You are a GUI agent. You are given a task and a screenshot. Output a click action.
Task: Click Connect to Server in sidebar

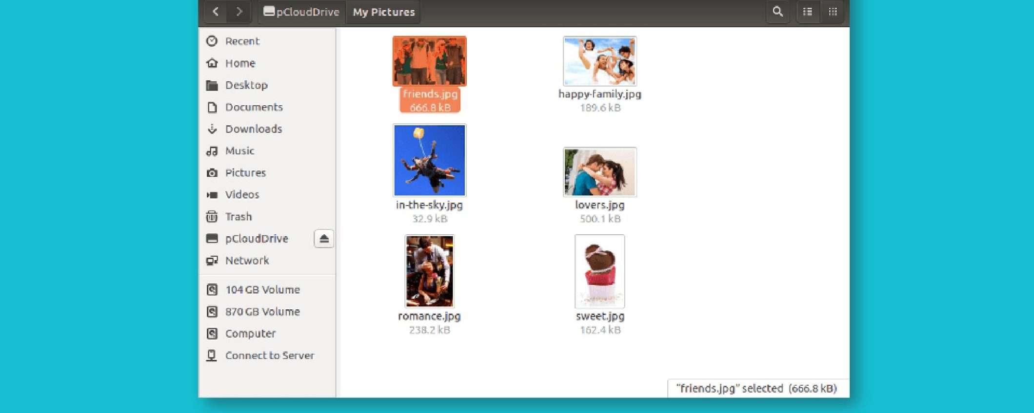269,356
